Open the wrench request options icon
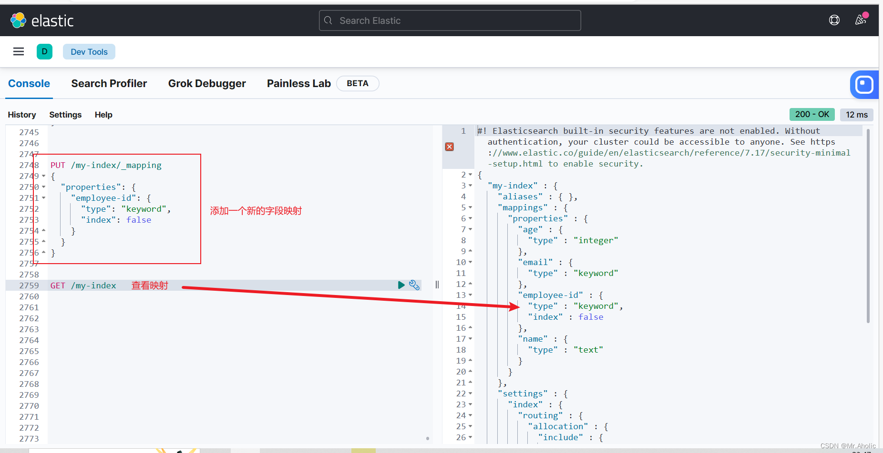 point(414,285)
